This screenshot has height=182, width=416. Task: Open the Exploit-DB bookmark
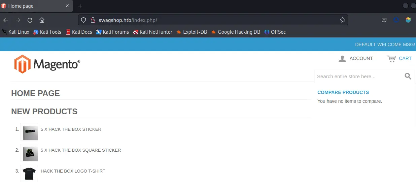(x=192, y=32)
